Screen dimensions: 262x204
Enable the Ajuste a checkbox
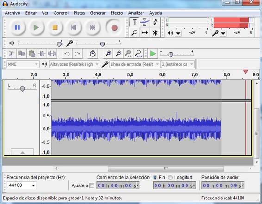click(92, 185)
